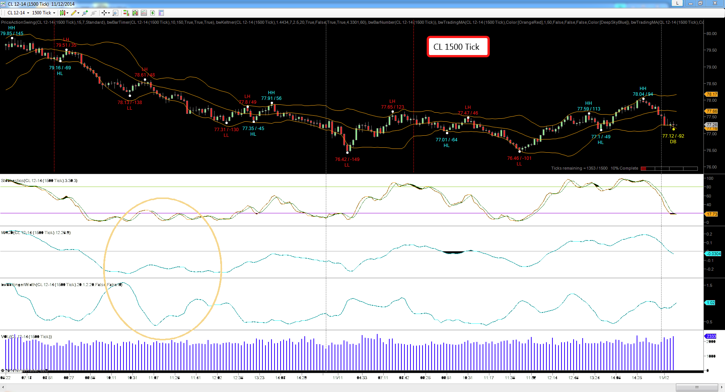Click the zoom out magnifier icon

94,13
